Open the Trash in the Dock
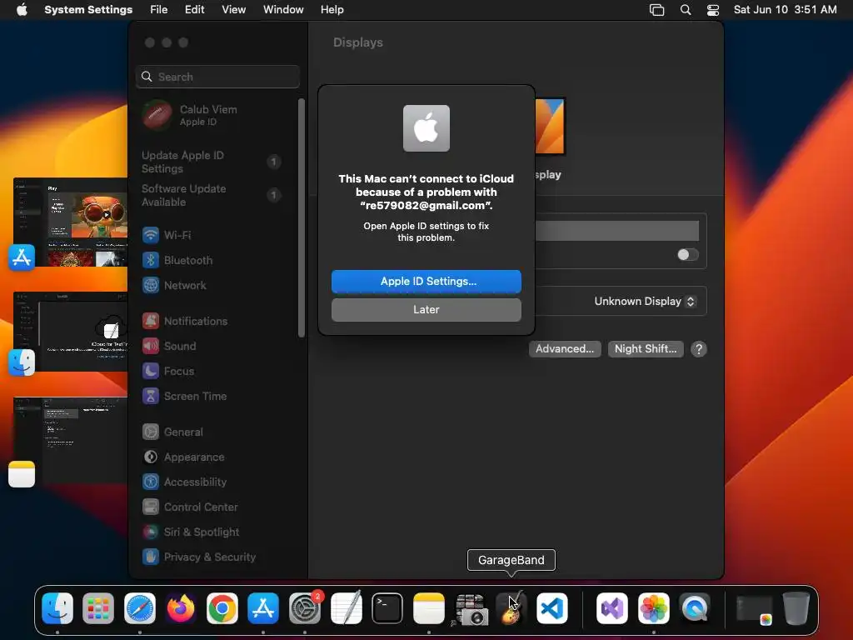This screenshot has height=640, width=853. 796,607
